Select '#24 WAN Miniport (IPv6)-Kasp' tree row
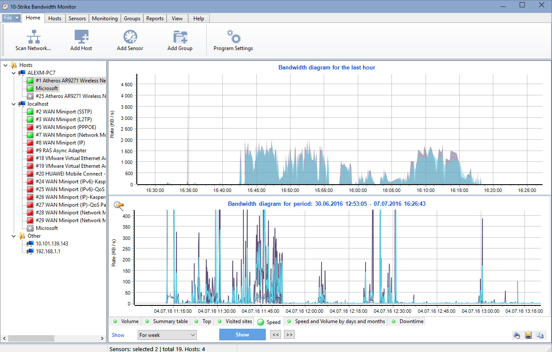Image resolution: width=552 pixels, height=352 pixels. [x=70, y=182]
